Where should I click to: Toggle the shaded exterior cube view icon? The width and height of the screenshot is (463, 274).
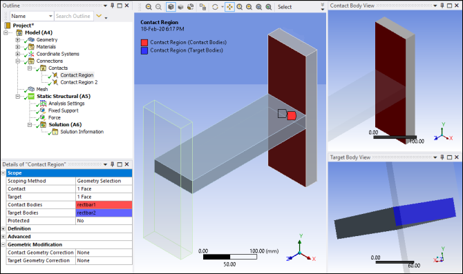(x=171, y=7)
